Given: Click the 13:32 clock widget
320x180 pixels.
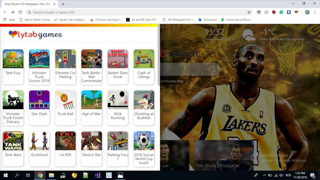Looking at the screenshot, I should tap(214, 32).
